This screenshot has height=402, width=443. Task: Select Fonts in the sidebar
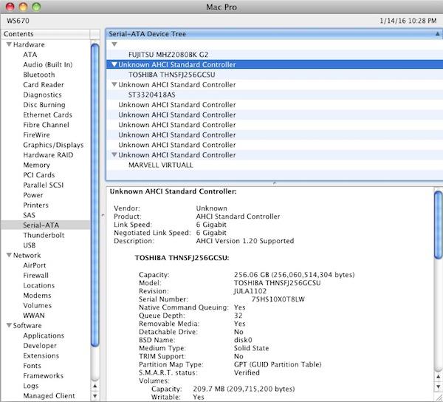pos(32,366)
